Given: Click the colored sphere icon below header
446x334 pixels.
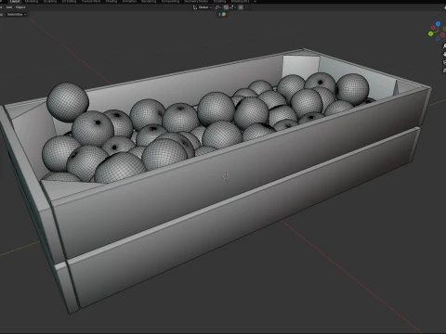Looking at the screenshot, I should point(224,14).
